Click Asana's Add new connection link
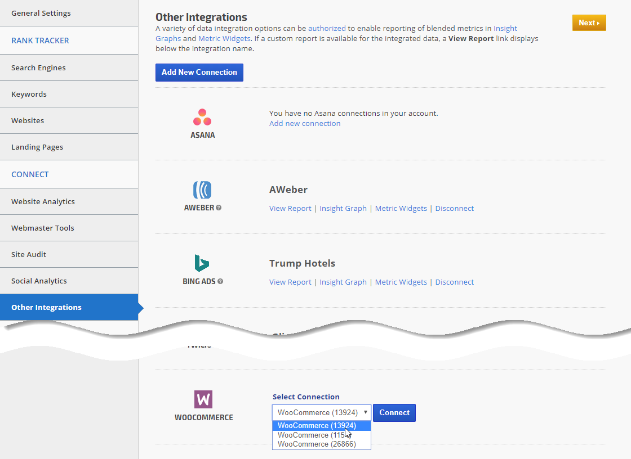This screenshot has height=459, width=631. click(x=305, y=124)
